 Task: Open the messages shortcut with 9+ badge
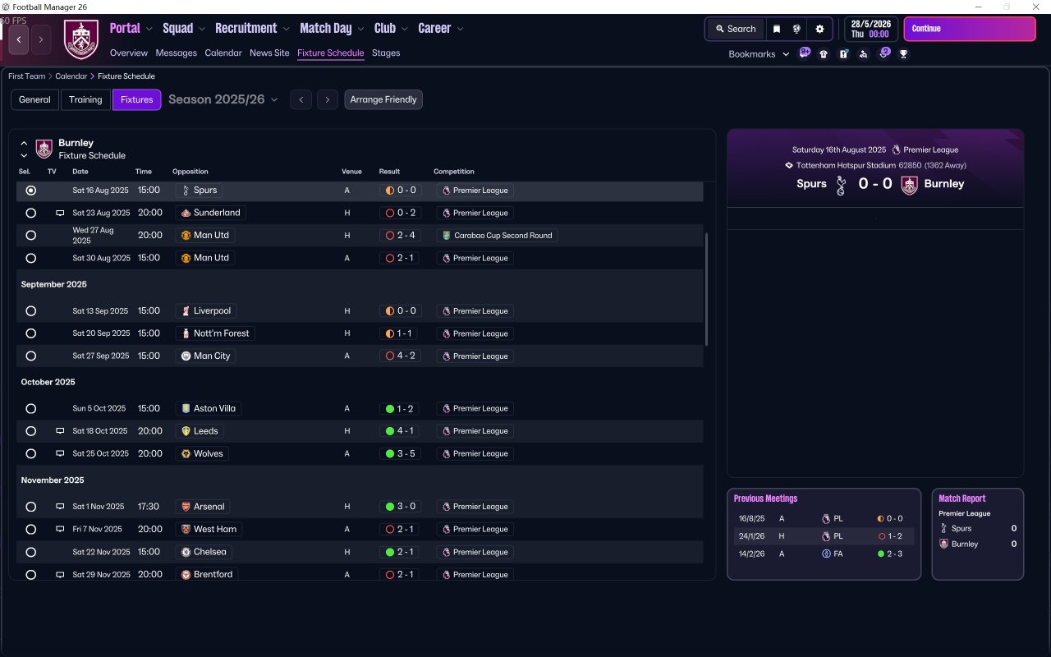805,53
